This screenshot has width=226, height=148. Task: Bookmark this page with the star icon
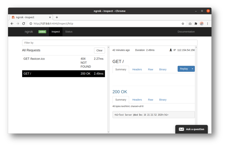tap(183, 24)
